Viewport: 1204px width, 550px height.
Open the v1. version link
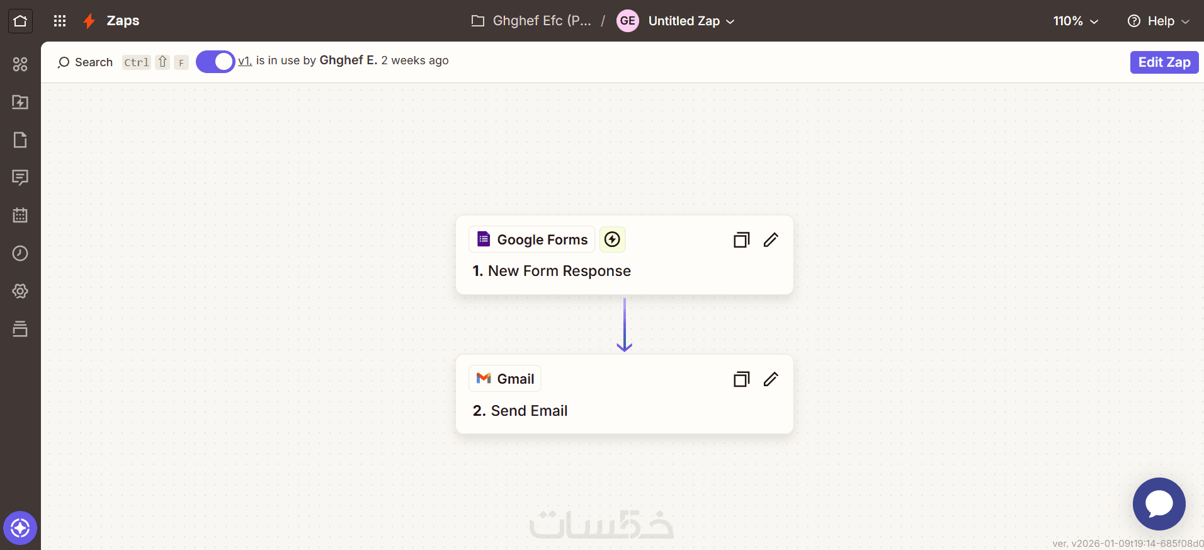(x=245, y=61)
